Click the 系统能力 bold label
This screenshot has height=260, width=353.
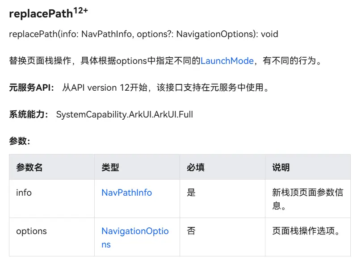[29, 114]
